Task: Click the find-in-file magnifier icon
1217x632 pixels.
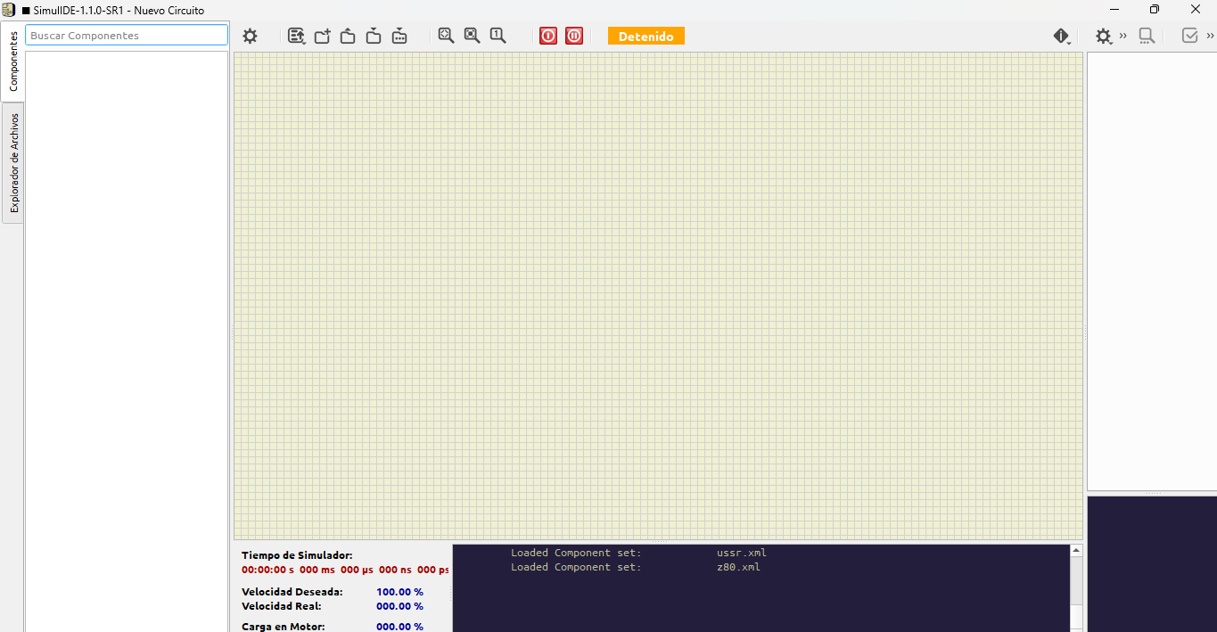Action: tap(1147, 36)
